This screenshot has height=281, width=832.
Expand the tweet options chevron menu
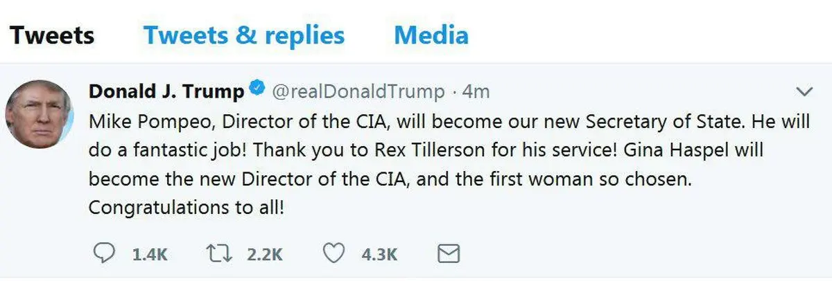coord(804,91)
